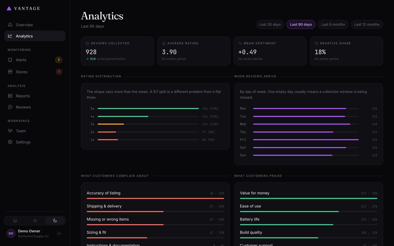Switch to light theme sun option
The width and height of the screenshot is (394, 246).
[x=35, y=221]
